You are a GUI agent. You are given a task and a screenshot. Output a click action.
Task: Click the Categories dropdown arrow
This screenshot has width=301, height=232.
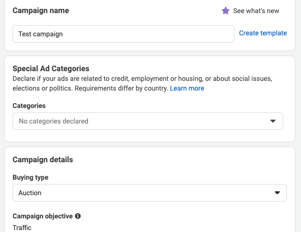tap(272, 121)
